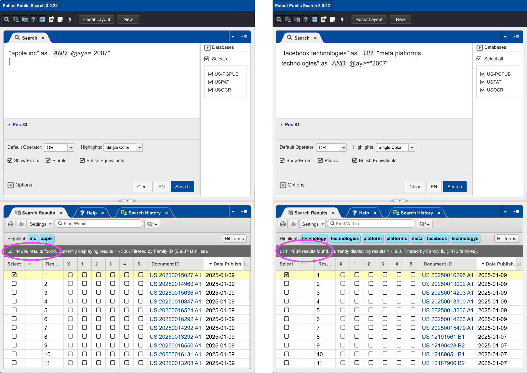The image size is (527, 373).
Task: Open Document Viewer notebook icon in left window toolbar
Action: tap(42, 19)
